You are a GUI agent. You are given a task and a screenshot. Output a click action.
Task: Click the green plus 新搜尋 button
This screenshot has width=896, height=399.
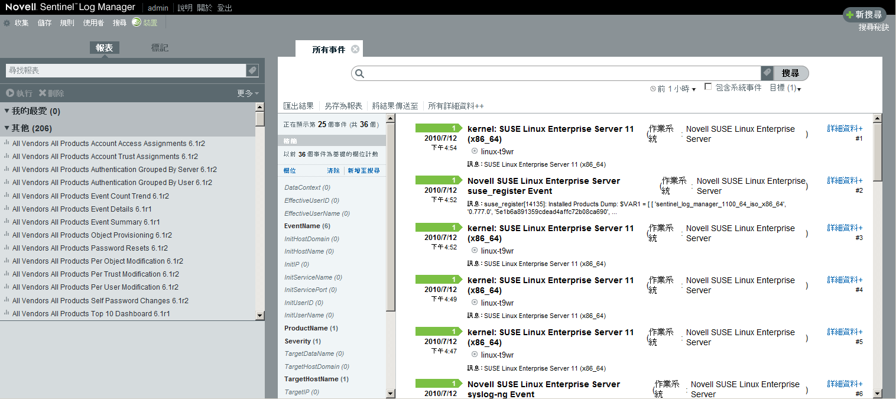coord(865,15)
